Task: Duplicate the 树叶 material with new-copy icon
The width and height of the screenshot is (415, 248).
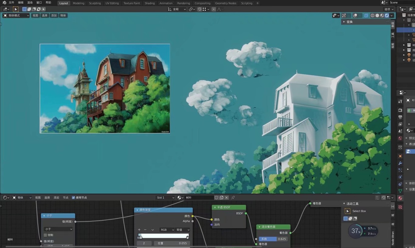Action: [221, 198]
